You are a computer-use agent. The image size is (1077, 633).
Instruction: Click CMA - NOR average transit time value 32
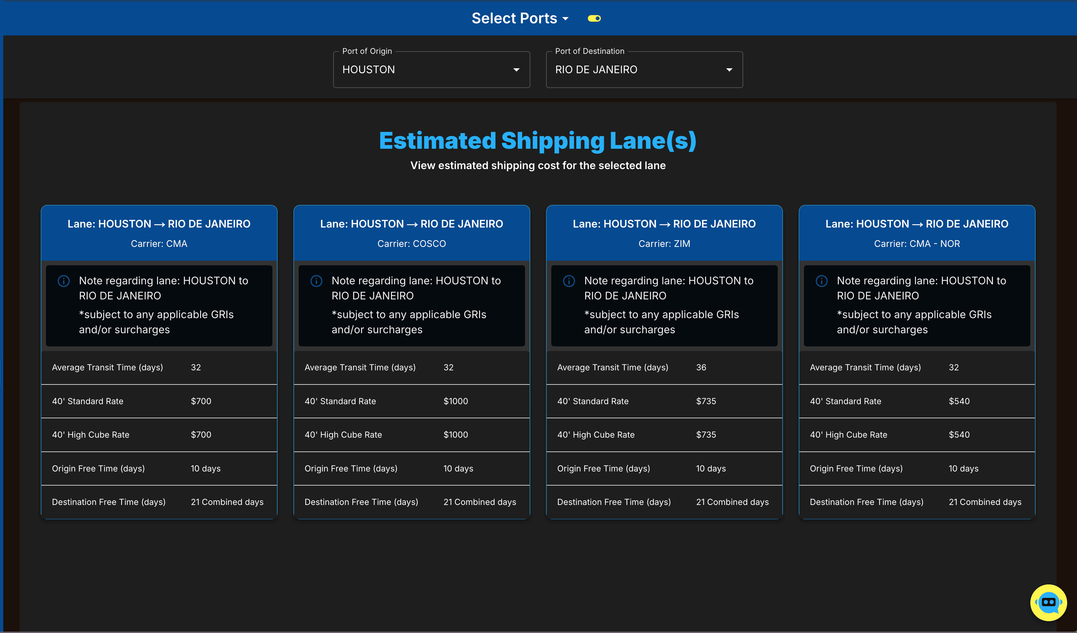tap(953, 367)
